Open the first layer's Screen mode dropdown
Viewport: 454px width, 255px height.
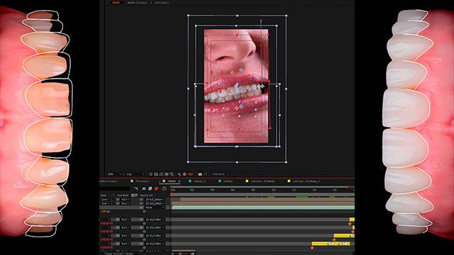[x=106, y=200]
